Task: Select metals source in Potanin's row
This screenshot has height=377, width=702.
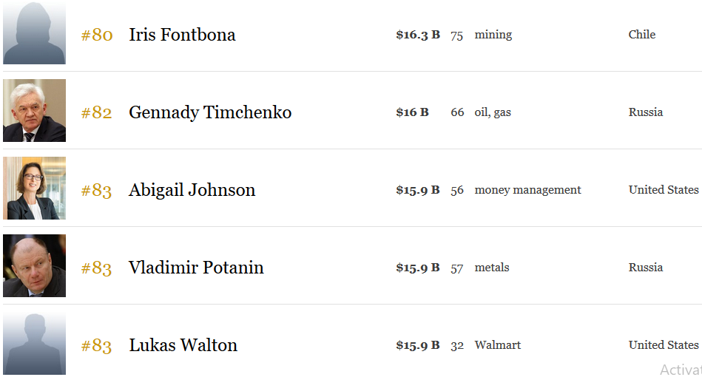Action: pos(492,268)
